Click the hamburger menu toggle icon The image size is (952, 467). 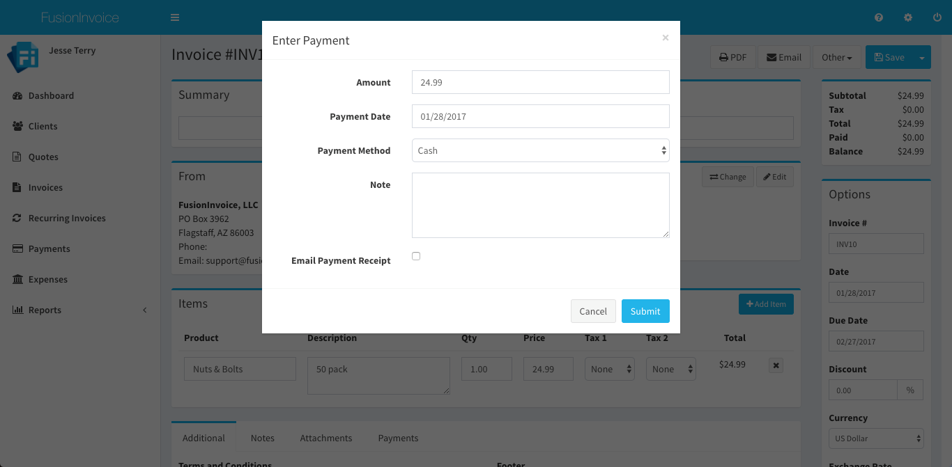[175, 17]
